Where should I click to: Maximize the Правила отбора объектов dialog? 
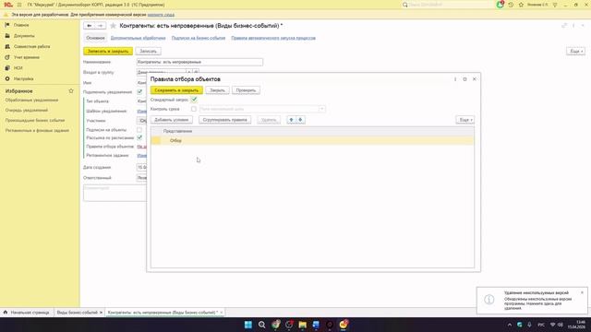[x=464, y=79]
